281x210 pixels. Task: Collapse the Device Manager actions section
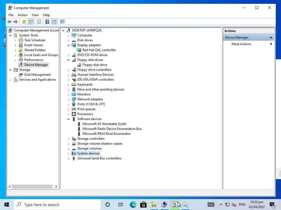271,37
